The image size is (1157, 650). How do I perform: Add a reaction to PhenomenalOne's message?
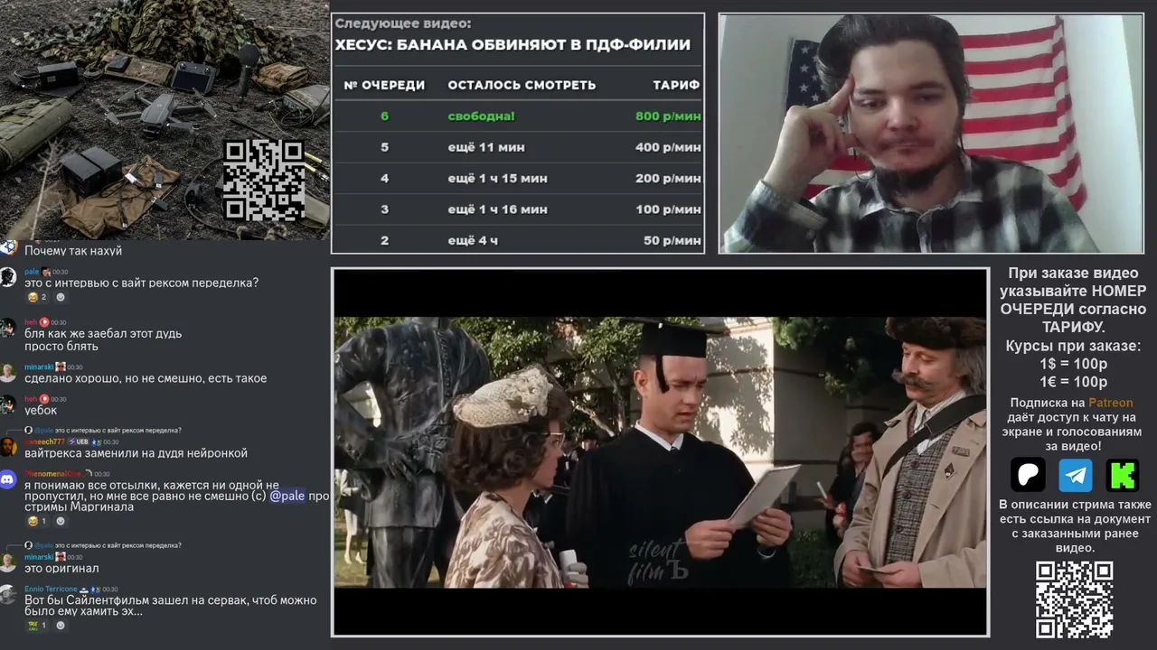61,521
